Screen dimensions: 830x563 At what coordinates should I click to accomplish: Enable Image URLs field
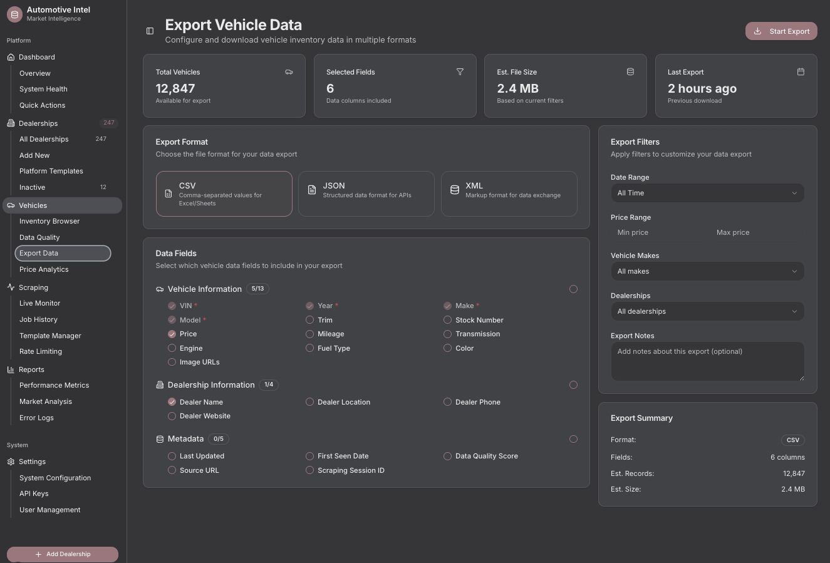pyautogui.click(x=172, y=362)
